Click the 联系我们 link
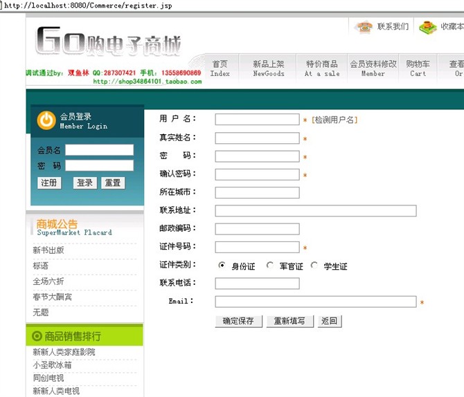This screenshot has height=397, width=464. (x=393, y=26)
